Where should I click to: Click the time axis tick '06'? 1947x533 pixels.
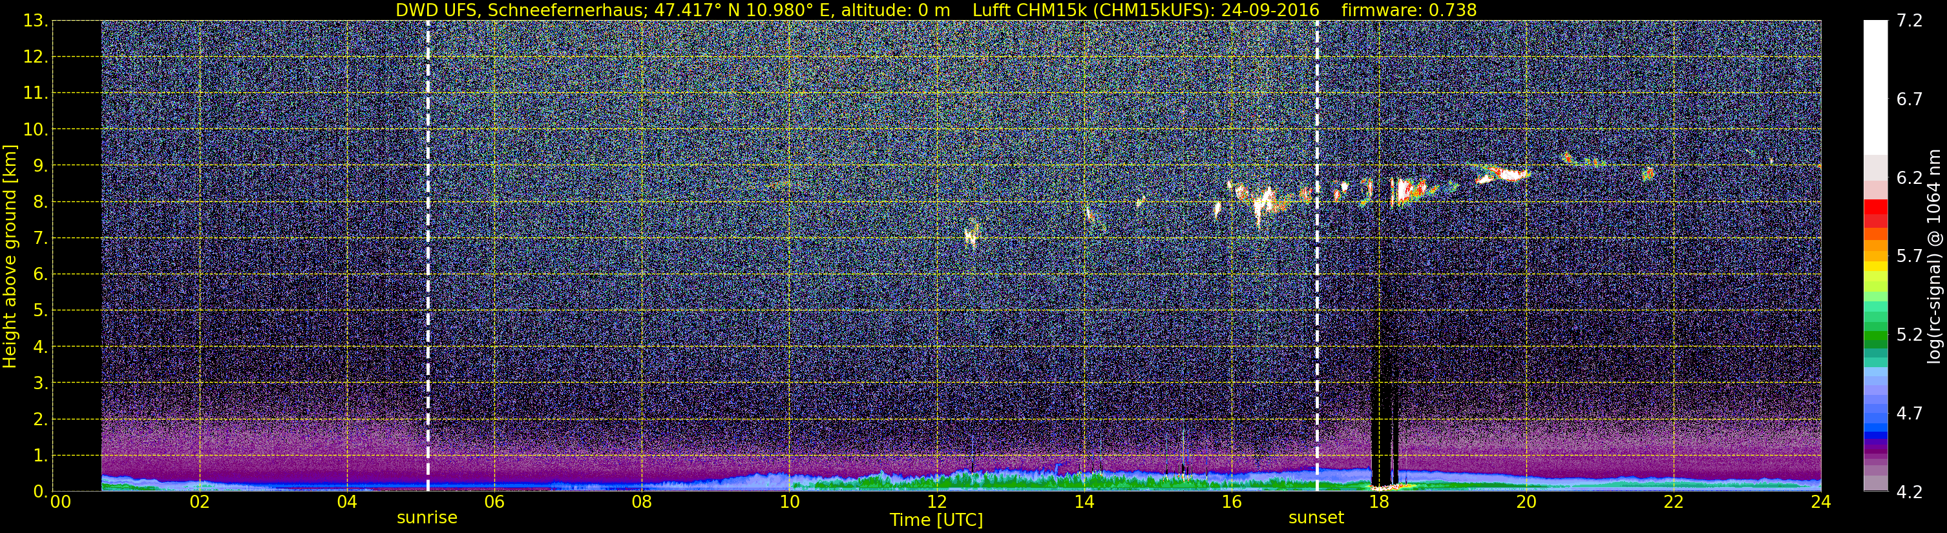click(494, 503)
